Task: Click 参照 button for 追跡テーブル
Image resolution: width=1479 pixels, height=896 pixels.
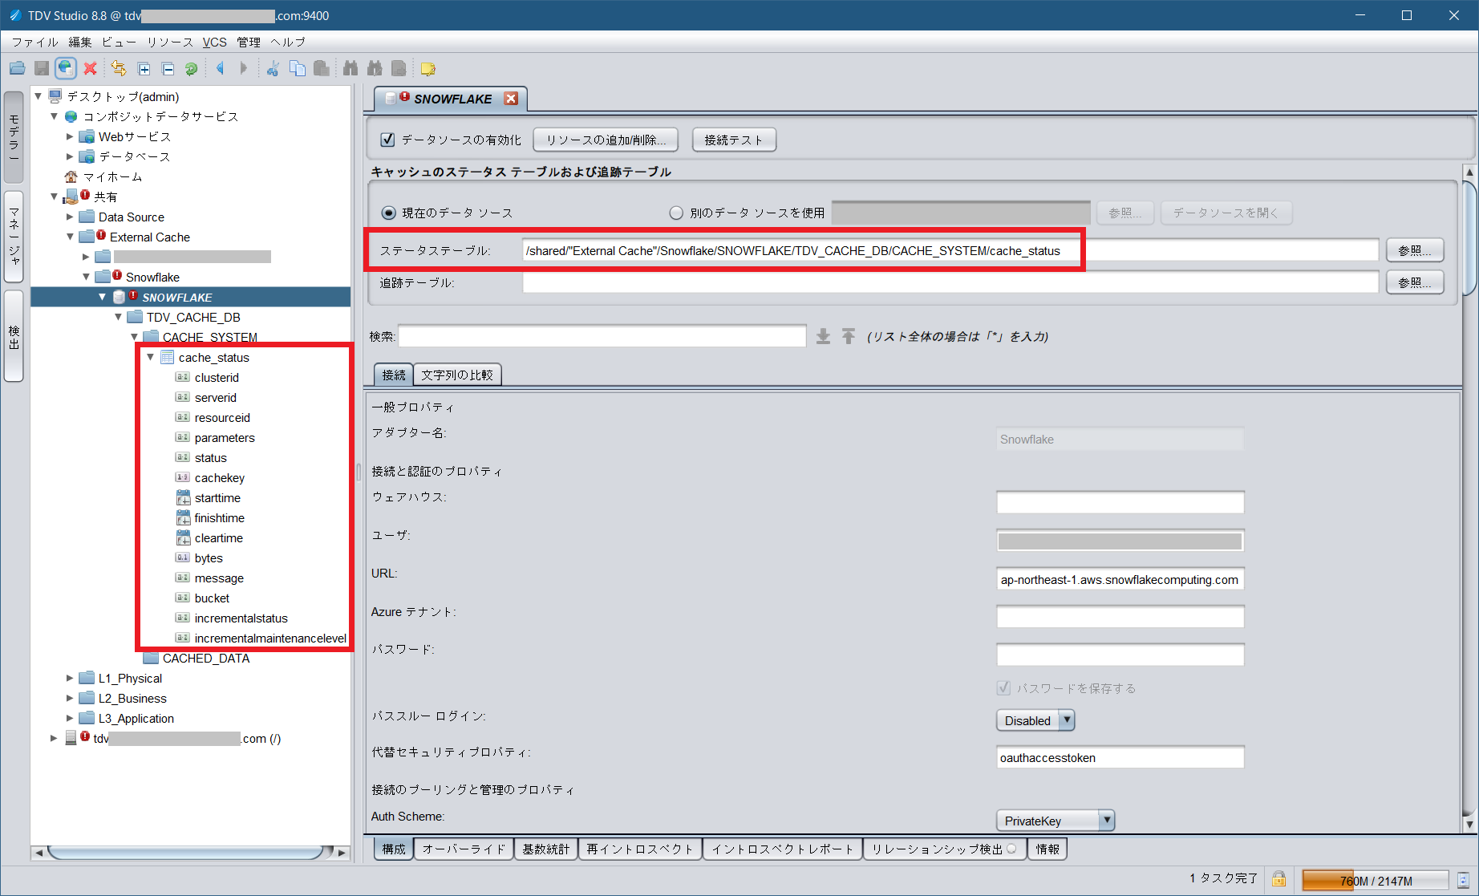Action: 1415,282
